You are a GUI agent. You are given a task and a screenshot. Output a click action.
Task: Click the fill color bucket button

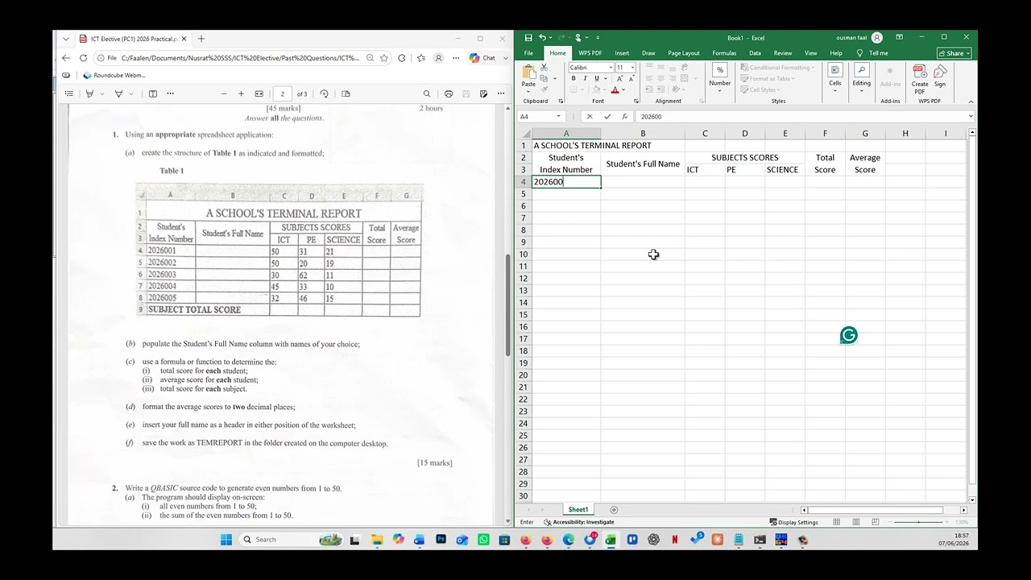[596, 90]
